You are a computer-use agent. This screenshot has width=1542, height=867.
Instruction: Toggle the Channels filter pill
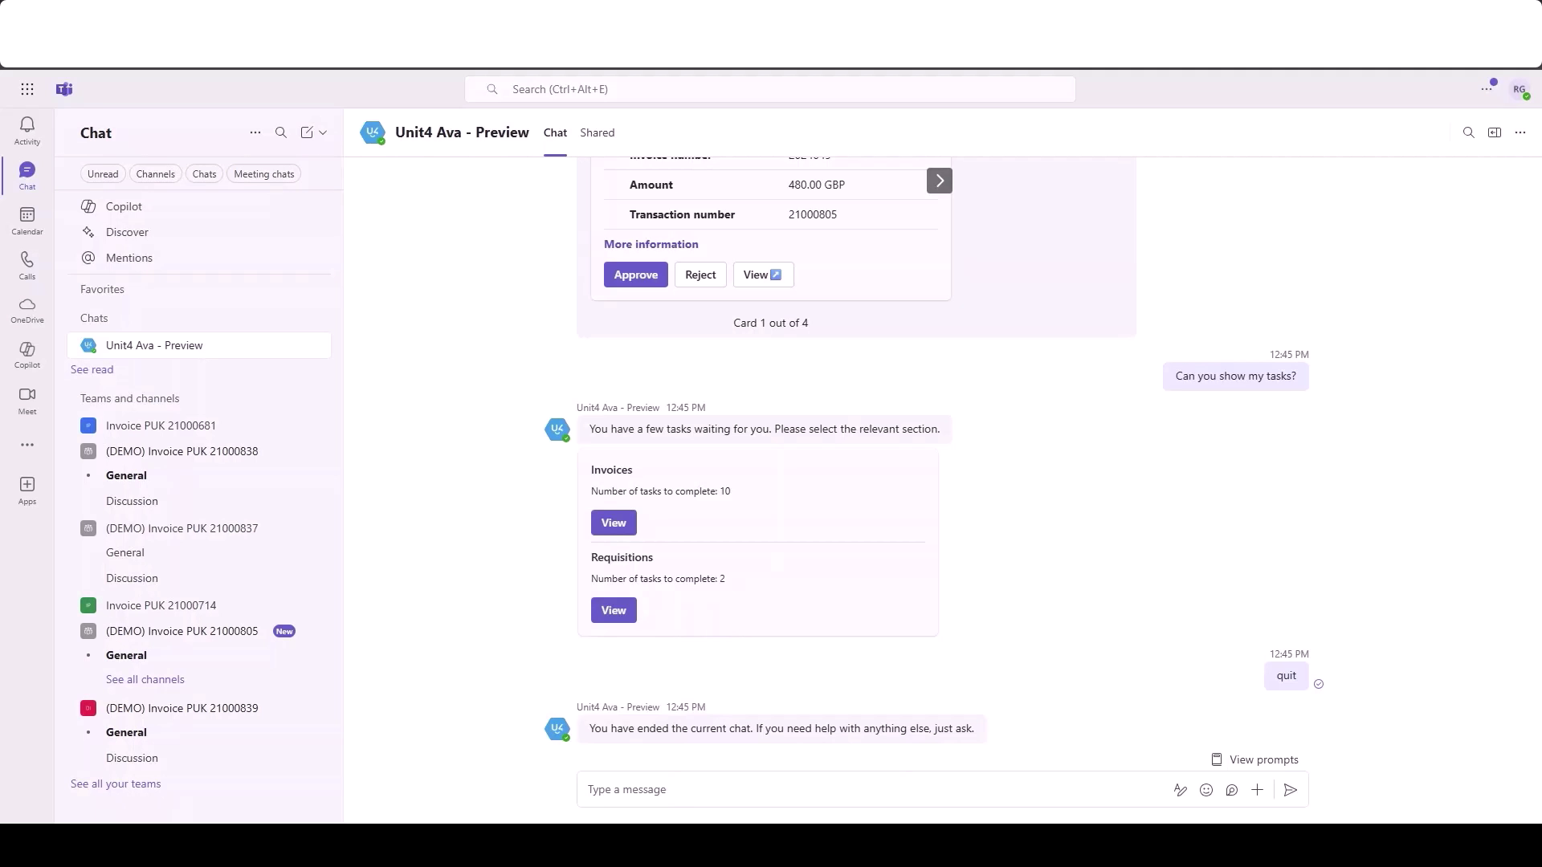pos(155,173)
